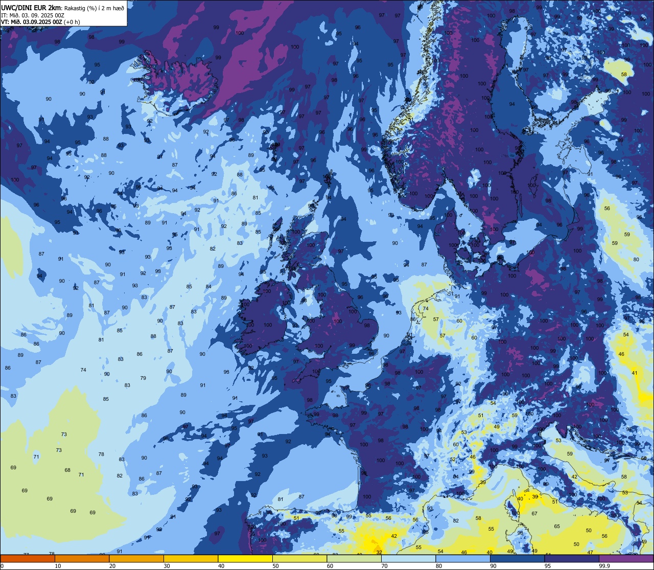
Task: Click the 0–10% dark orange legend swatch
Action: 28,558
